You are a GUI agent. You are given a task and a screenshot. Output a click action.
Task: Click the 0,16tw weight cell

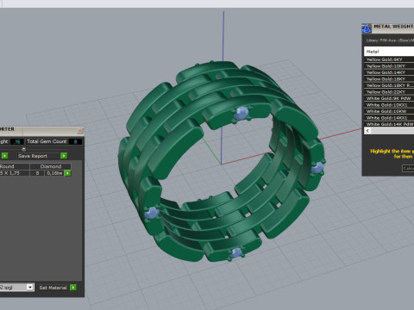[x=54, y=173]
